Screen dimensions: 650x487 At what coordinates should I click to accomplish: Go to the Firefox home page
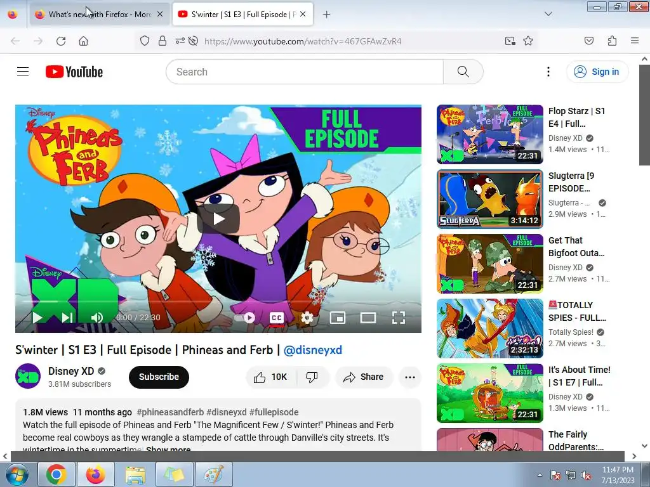tap(83, 41)
